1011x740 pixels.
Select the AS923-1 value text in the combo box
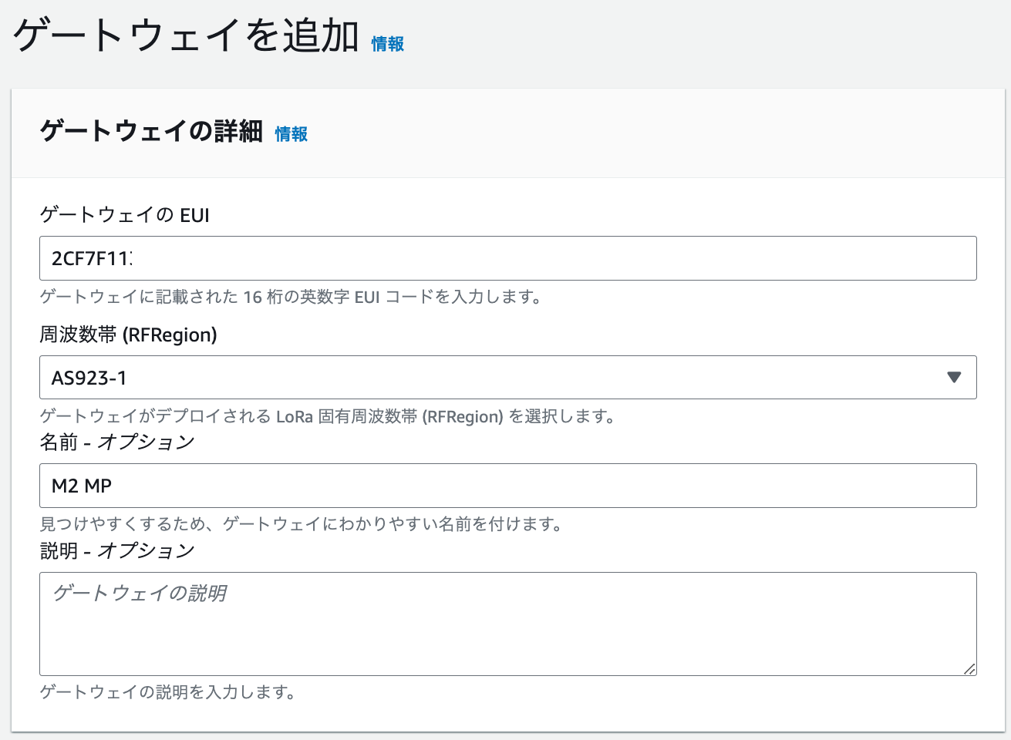[x=89, y=378]
